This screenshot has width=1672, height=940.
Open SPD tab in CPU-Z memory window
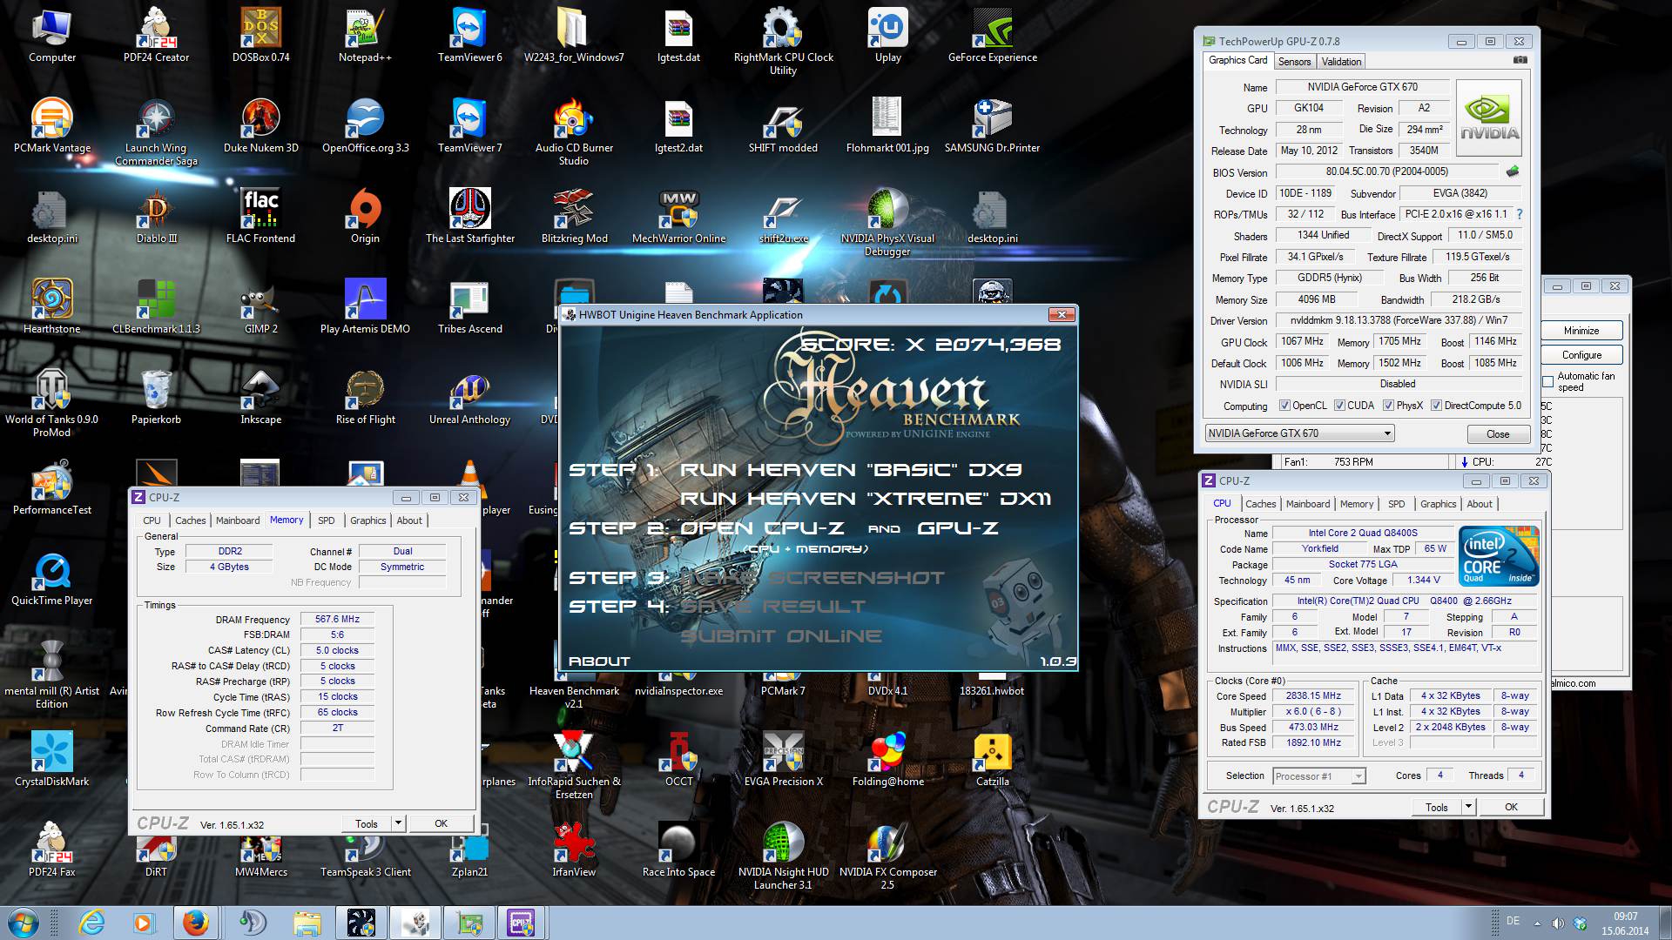(326, 520)
